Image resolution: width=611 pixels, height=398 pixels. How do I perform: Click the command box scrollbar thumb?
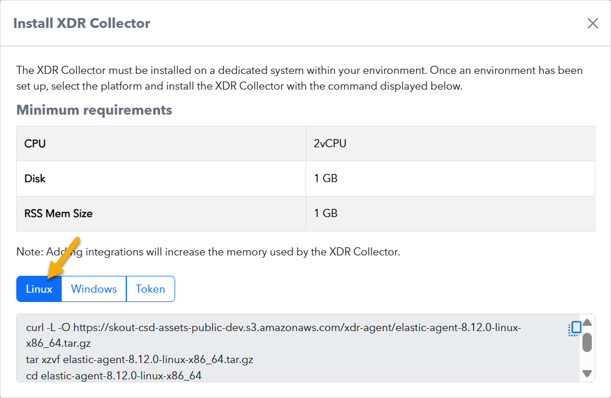pos(587,342)
